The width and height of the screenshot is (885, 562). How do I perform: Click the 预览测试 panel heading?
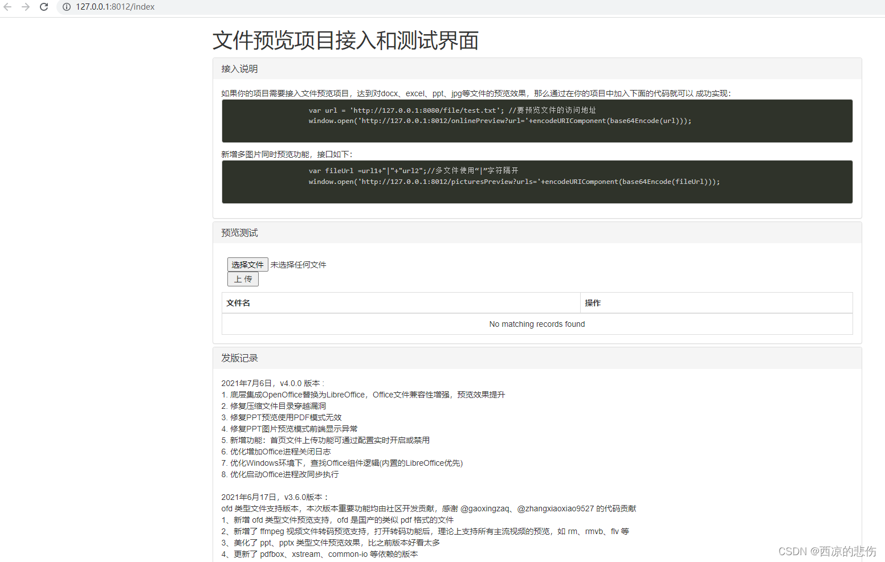coord(537,233)
